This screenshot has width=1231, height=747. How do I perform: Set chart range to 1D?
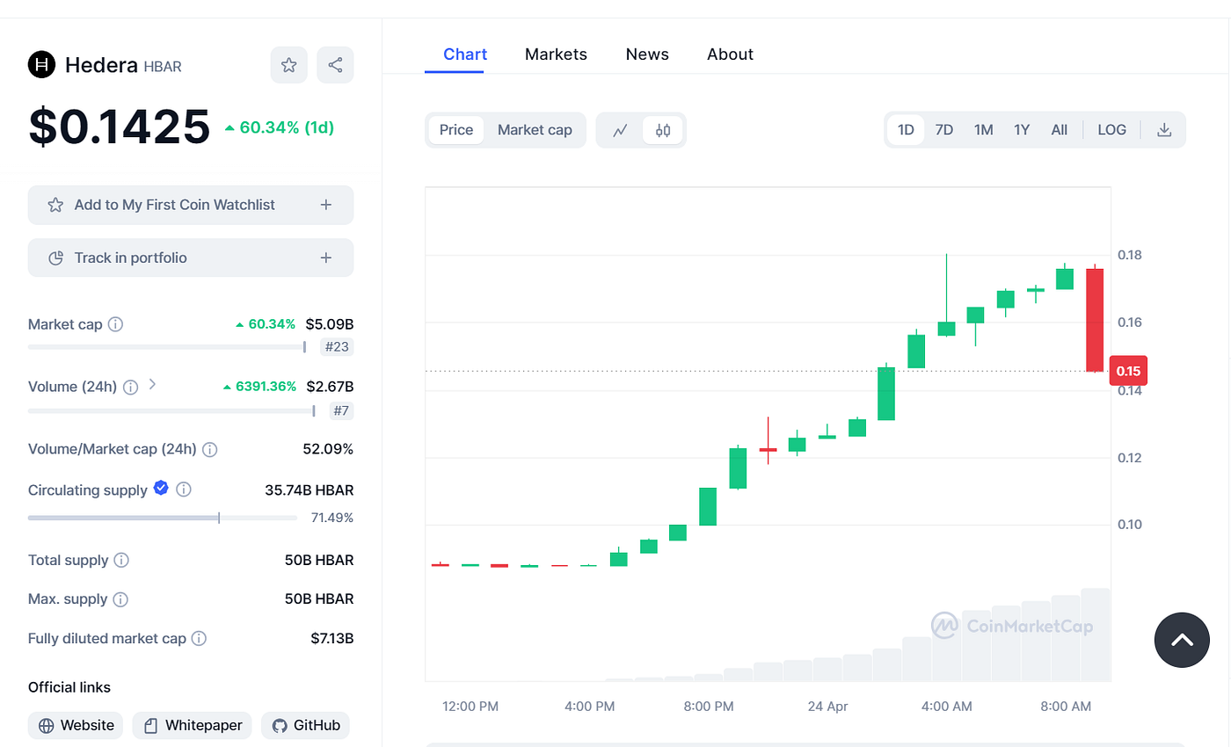click(906, 130)
